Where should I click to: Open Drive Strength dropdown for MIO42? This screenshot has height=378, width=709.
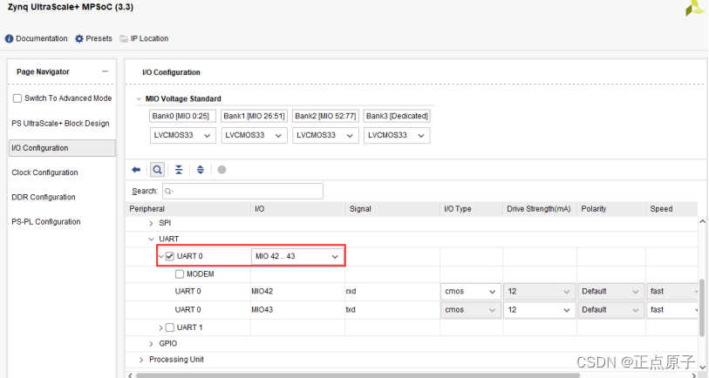539,292
